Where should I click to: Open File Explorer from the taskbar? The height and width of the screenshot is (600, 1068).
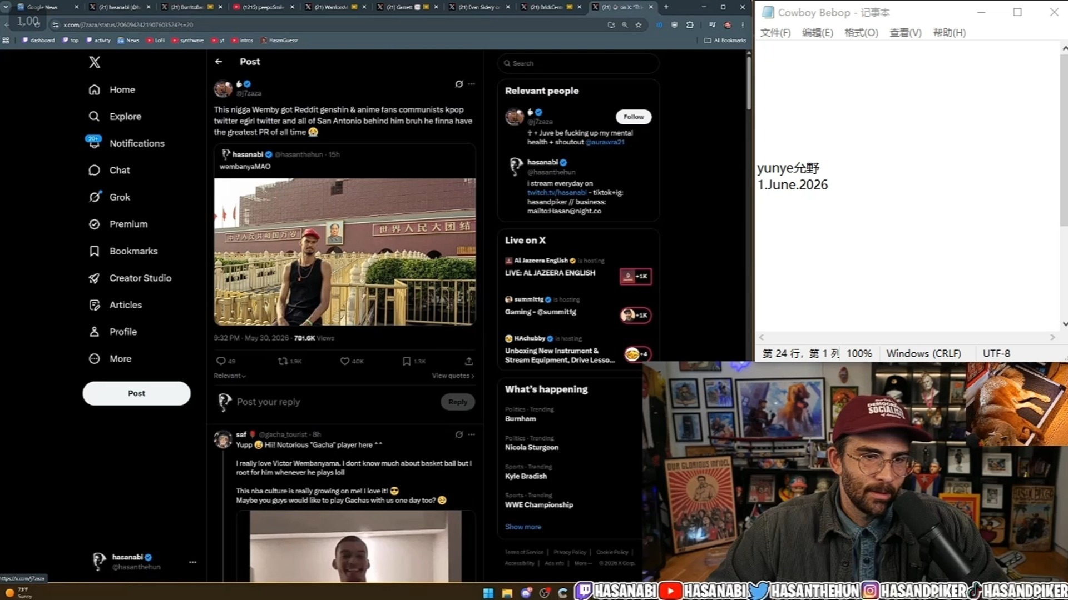tap(507, 593)
